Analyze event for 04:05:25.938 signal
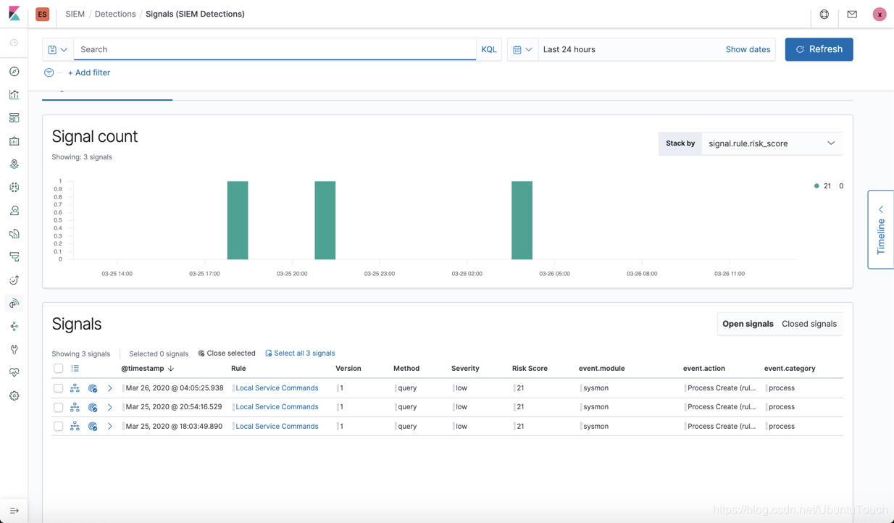 click(x=75, y=388)
